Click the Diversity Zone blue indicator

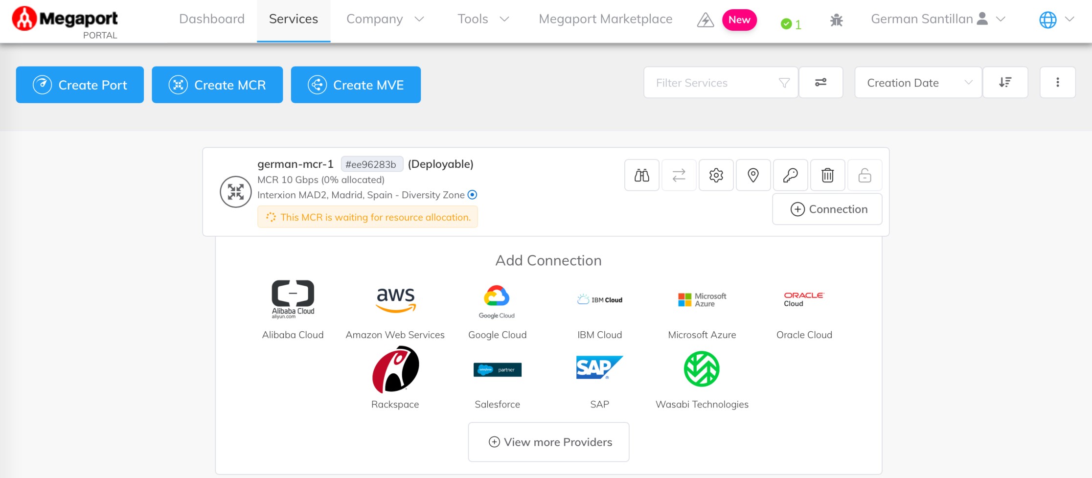(x=472, y=195)
